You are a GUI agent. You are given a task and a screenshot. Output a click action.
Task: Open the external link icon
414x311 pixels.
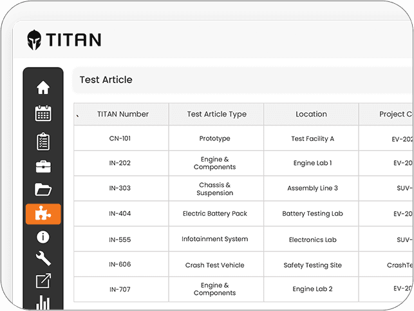(x=43, y=281)
